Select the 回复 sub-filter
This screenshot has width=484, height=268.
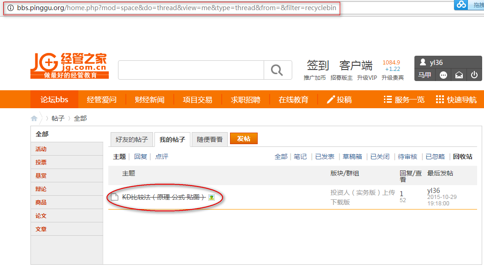tap(141, 157)
